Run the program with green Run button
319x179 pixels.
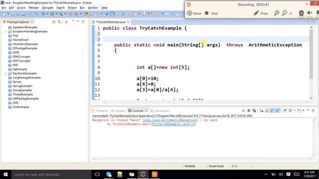(52, 14)
